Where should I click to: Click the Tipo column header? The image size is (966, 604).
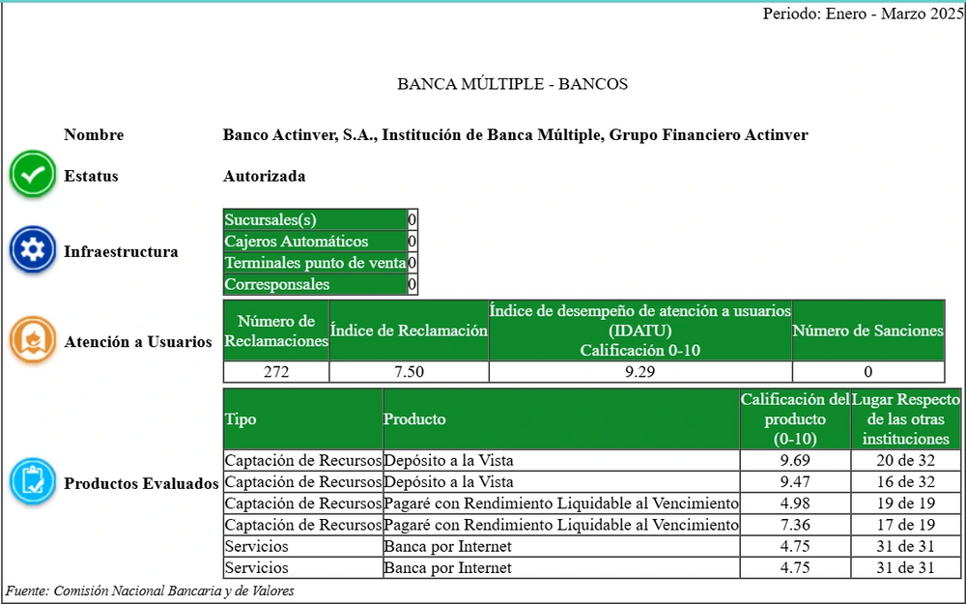coord(302,419)
